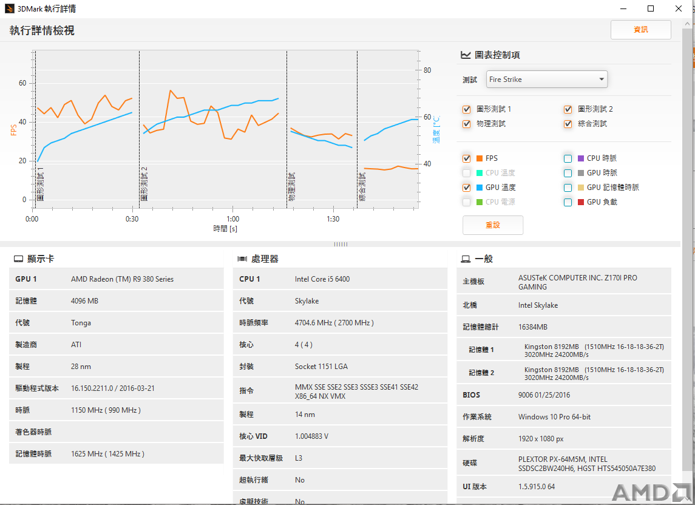This screenshot has height=505, width=695.
Task: Click the orange FPS color swatch
Action: (x=479, y=158)
